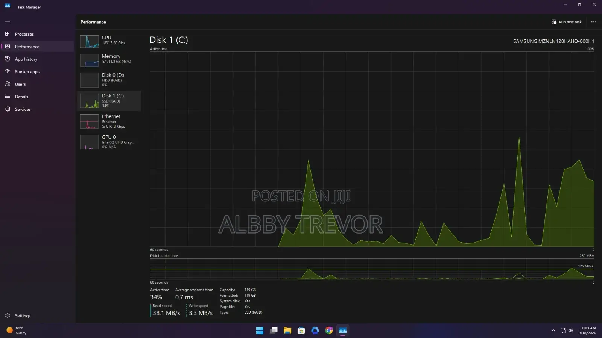Open Microsoft Store from the taskbar

click(301, 330)
